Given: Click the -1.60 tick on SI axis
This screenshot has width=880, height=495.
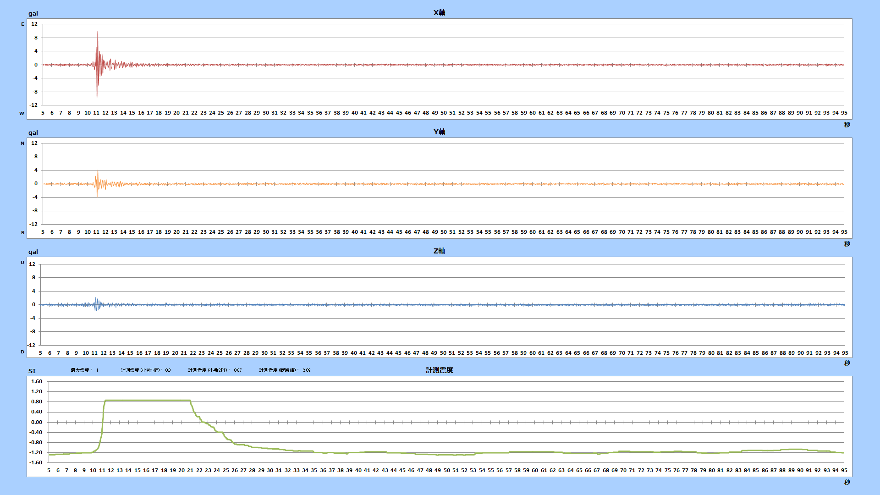Looking at the screenshot, I should pyautogui.click(x=36, y=462).
